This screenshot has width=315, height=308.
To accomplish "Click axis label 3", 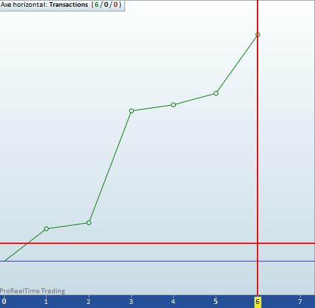I will [131, 301].
